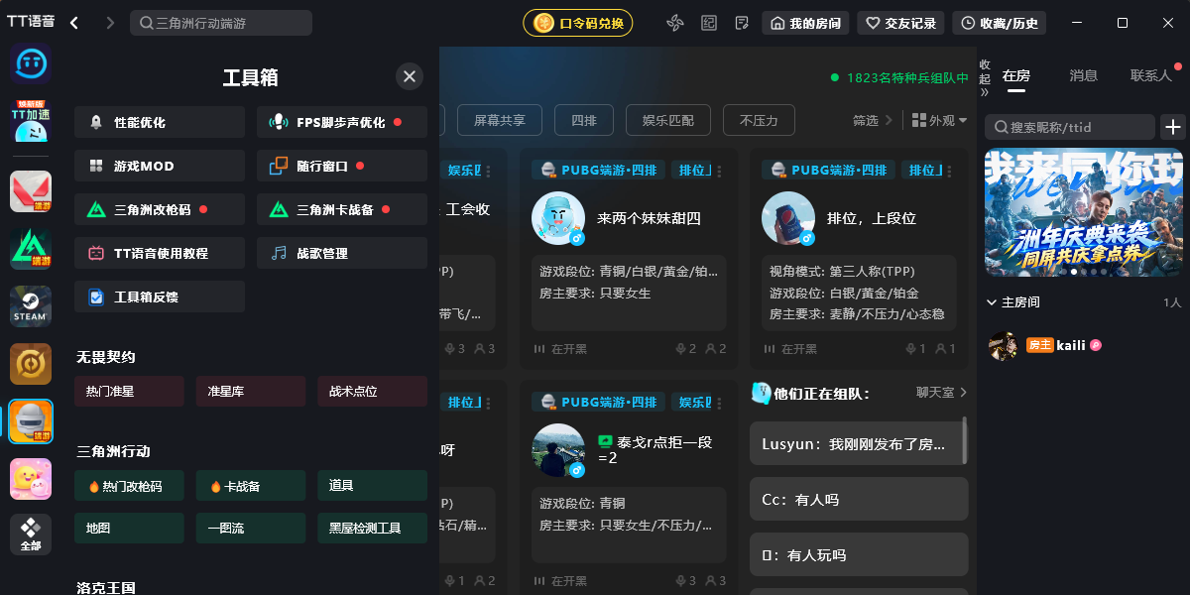Open 战歌管理 tool
Screen dimensions: 1190x595
[342, 253]
